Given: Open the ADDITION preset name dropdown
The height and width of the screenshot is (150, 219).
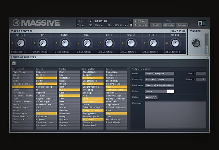Looking at the screenshot, I should 113,21.
